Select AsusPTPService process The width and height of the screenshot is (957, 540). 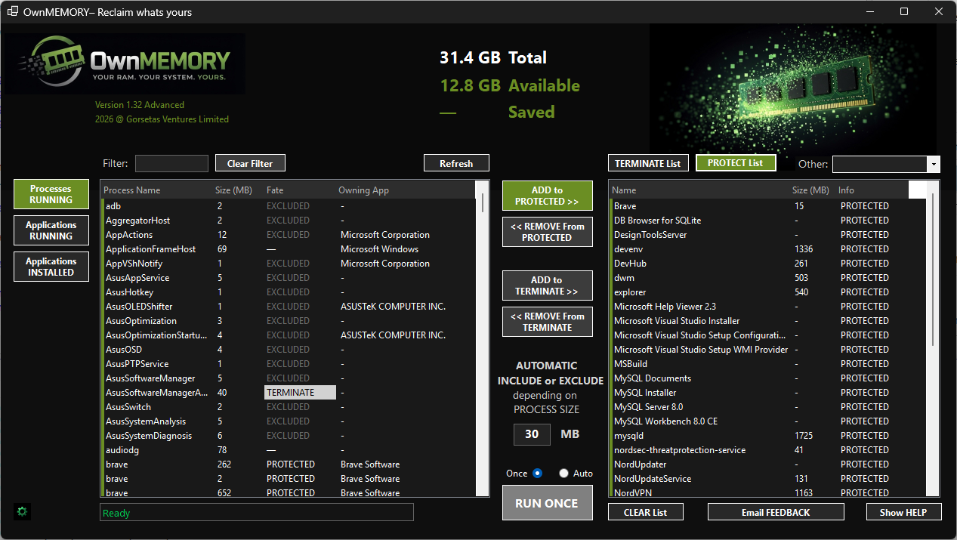(289, 364)
